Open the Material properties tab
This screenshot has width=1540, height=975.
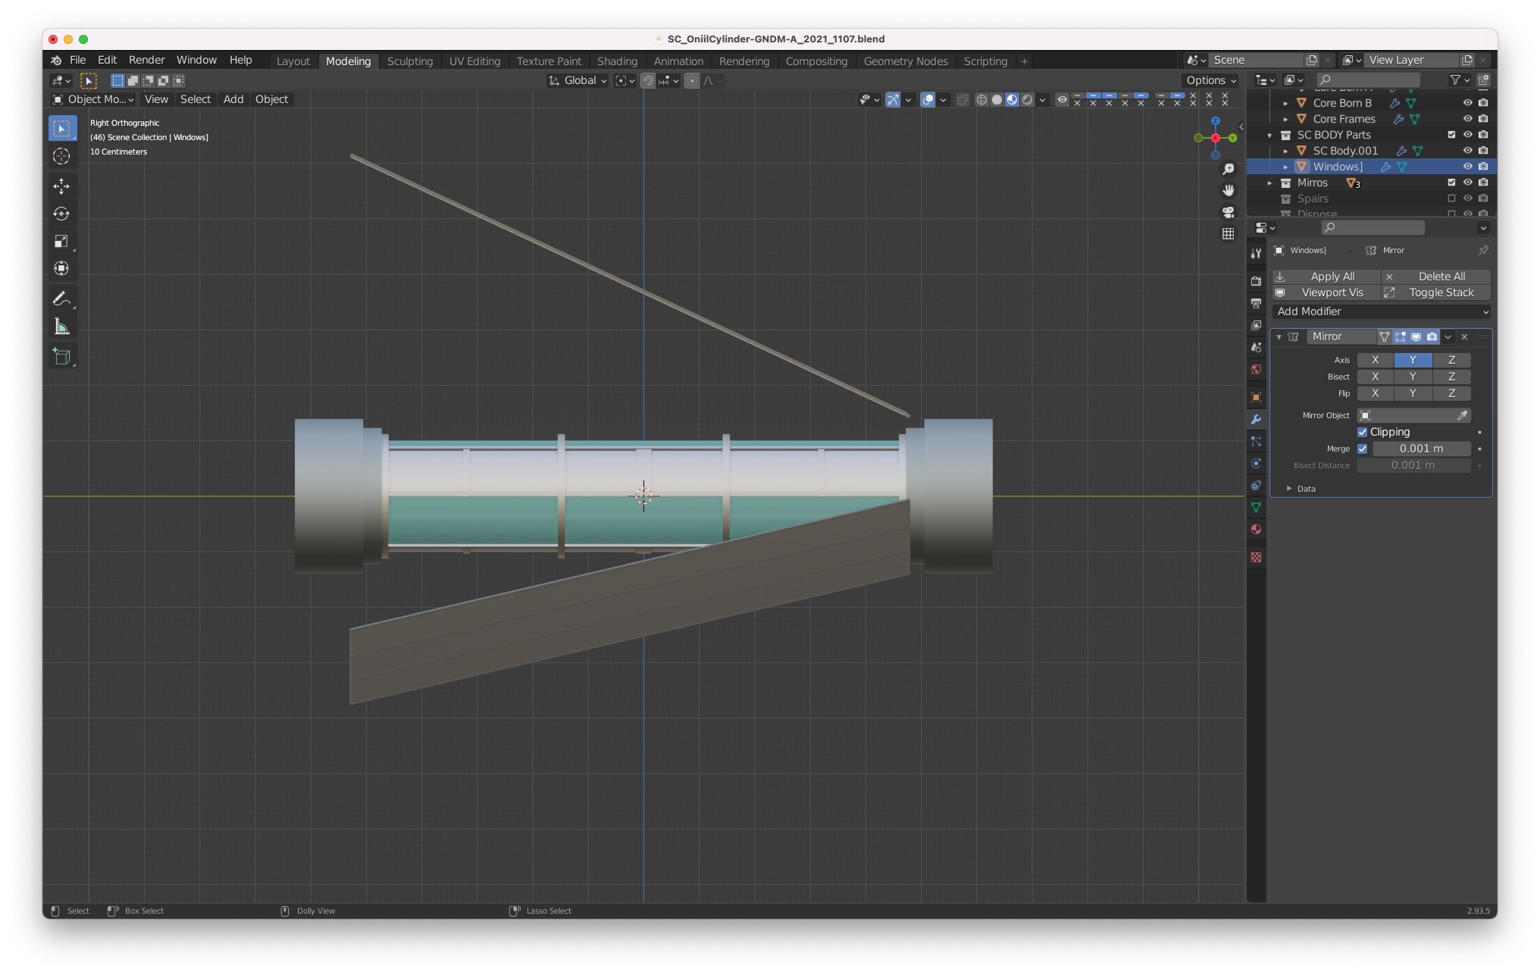pyautogui.click(x=1256, y=529)
